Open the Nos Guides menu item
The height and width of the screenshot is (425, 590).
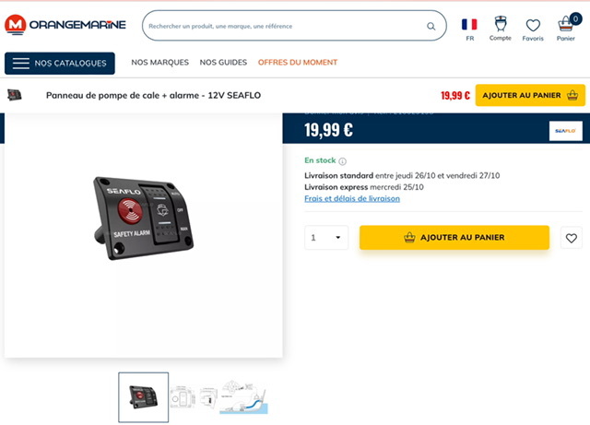coord(223,63)
